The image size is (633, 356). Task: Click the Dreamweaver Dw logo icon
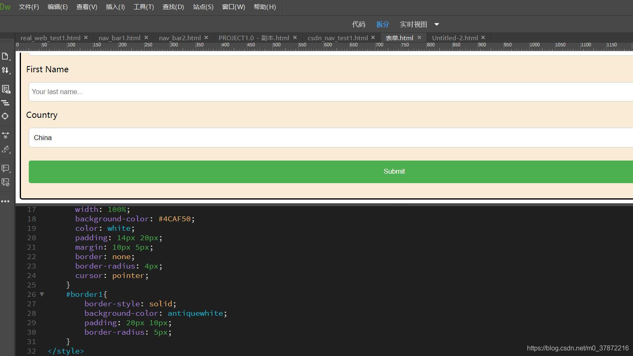pos(5,7)
